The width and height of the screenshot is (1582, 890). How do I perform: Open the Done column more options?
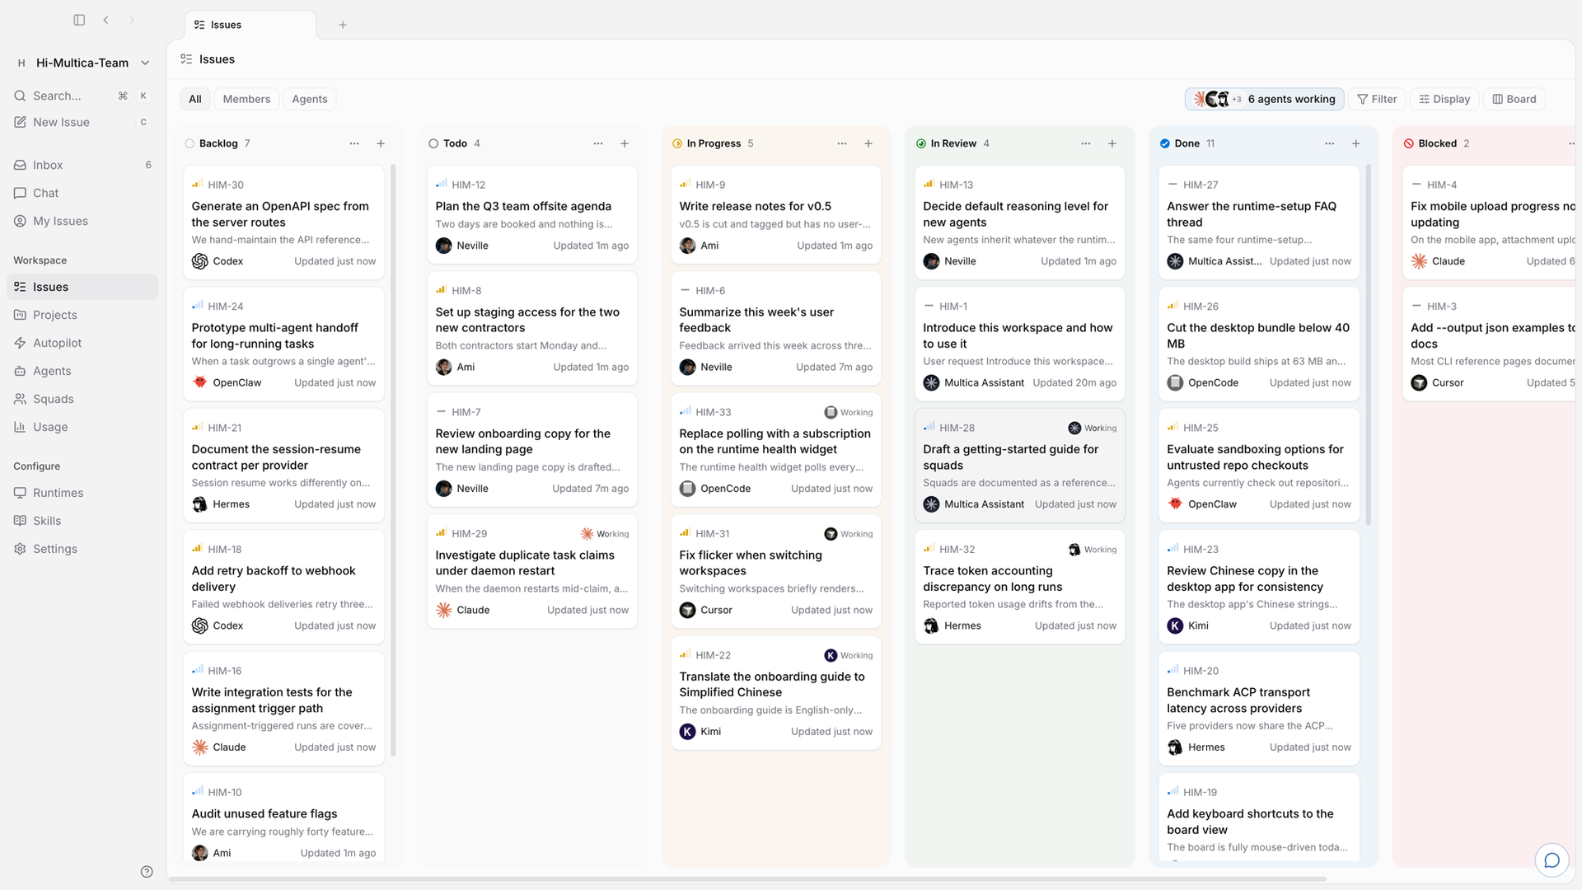(1330, 143)
